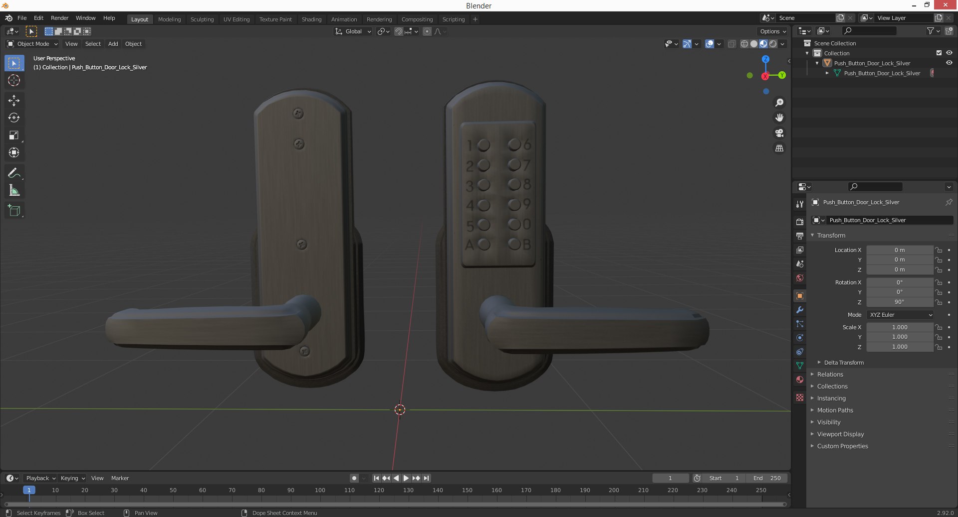The width and height of the screenshot is (958, 517).
Task: Toggle proportional editing button
Action: click(x=427, y=31)
